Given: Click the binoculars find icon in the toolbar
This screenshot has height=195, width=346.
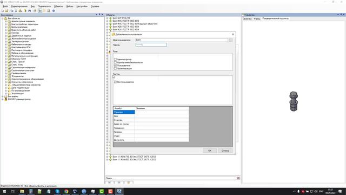Looking at the screenshot, I should [x=30, y=11].
